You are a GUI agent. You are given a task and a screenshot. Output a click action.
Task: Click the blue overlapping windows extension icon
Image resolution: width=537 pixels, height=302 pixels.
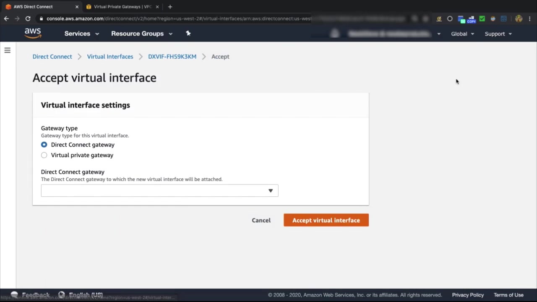click(461, 19)
